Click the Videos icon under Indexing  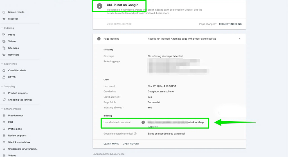click(4, 42)
